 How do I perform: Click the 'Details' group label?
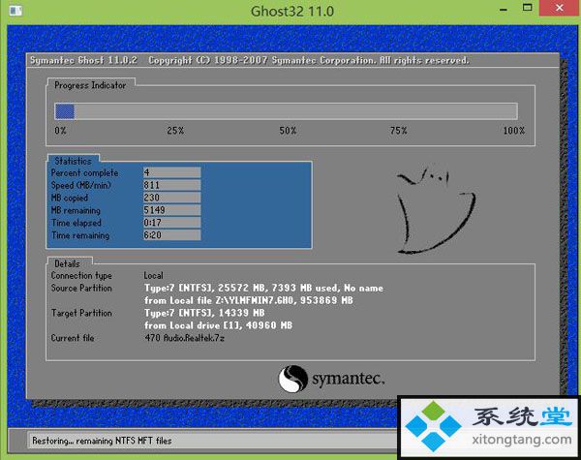pyautogui.click(x=67, y=263)
